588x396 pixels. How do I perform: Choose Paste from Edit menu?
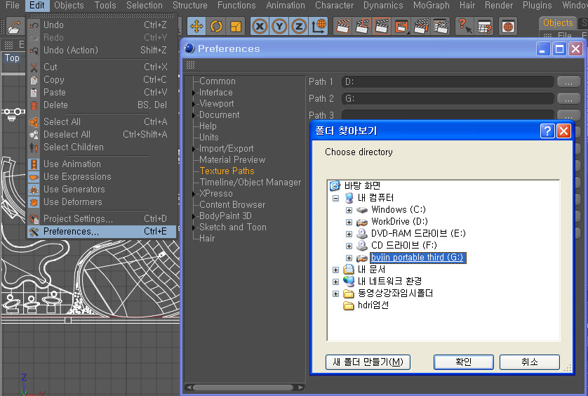click(x=102, y=93)
